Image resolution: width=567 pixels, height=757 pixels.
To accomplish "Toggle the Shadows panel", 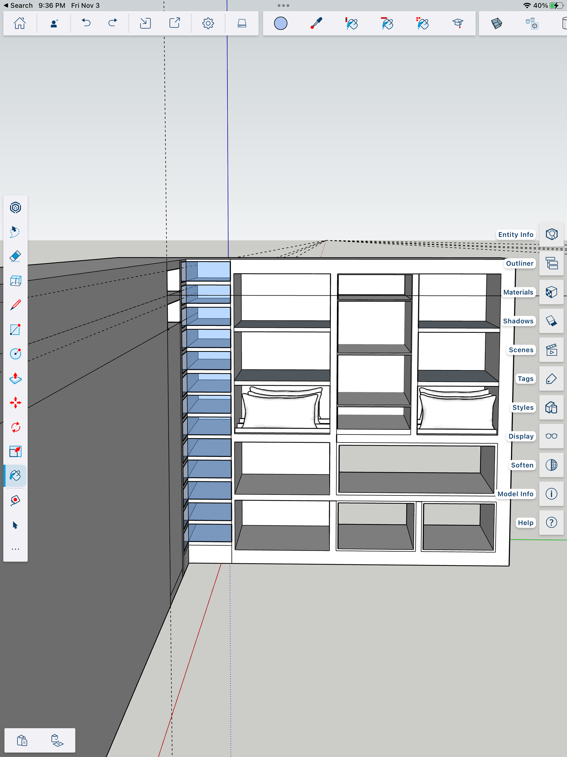I will [551, 321].
